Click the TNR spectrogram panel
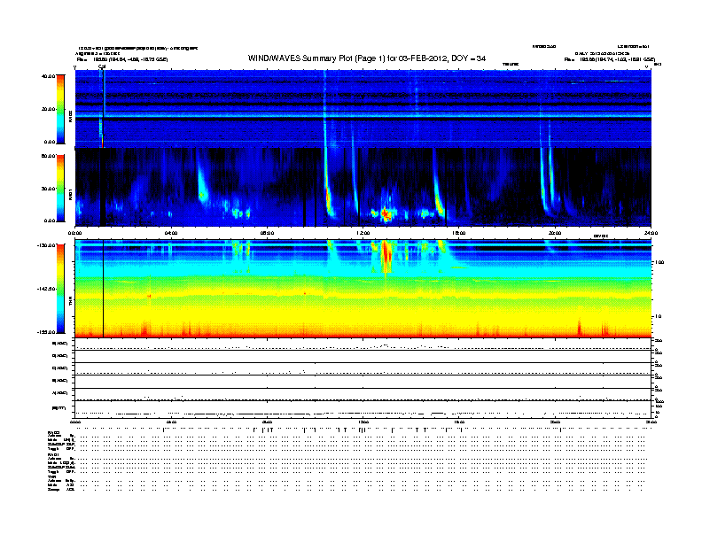 [x=363, y=289]
